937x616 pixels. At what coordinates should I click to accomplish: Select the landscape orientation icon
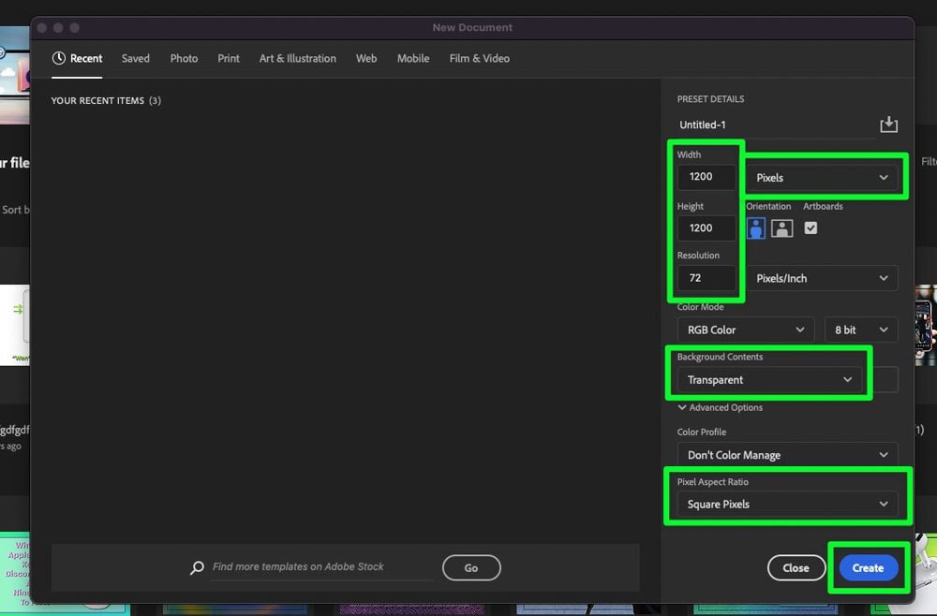click(x=781, y=227)
